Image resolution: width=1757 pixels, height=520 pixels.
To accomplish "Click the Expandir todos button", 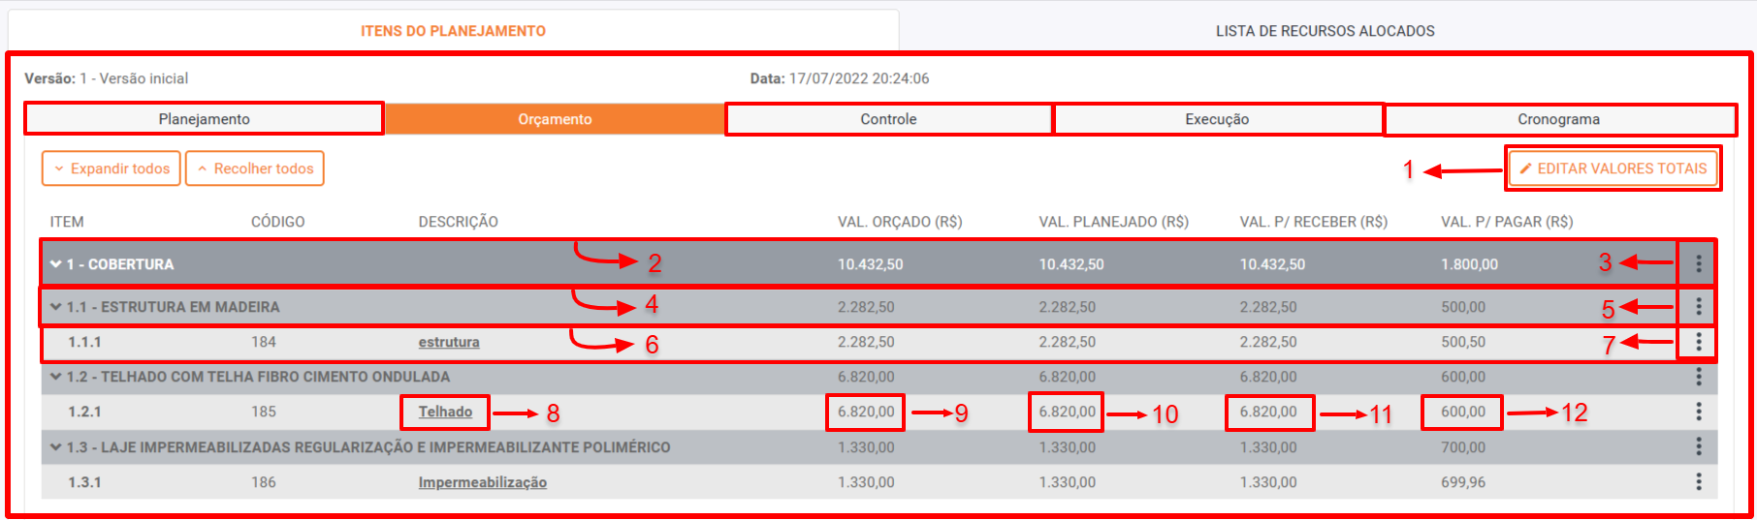I will click(112, 168).
